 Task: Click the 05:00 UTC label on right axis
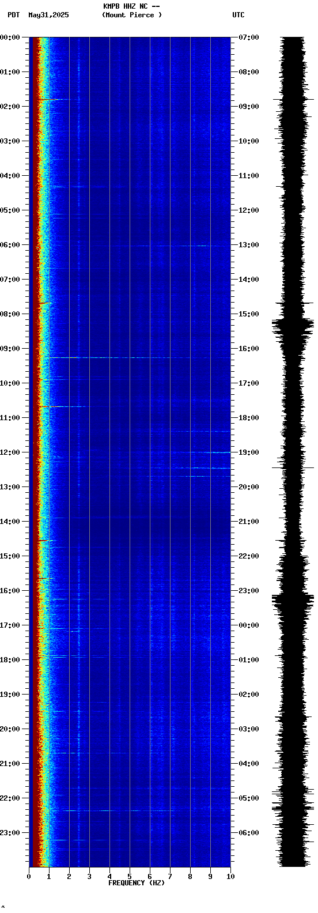pyautogui.click(x=249, y=798)
